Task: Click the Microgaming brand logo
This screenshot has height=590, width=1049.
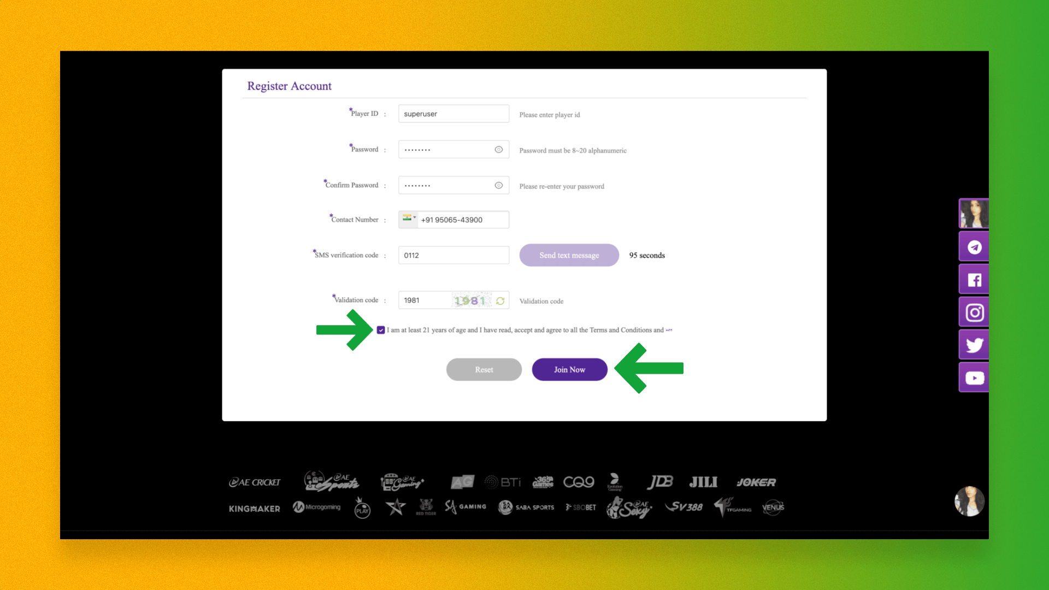Action: 316,507
